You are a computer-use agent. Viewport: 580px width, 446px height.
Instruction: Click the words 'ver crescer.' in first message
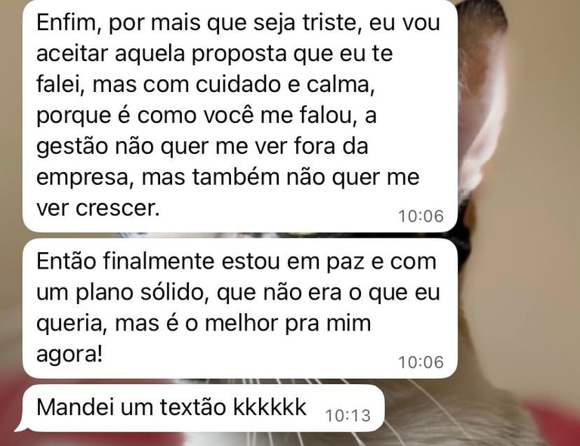pos(98,208)
